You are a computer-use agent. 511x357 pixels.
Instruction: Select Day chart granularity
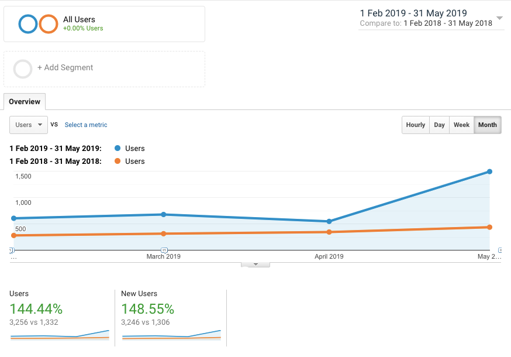pyautogui.click(x=439, y=125)
